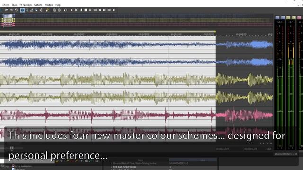Click the Rewind transport button
Image resolution: width=303 pixels, height=170 pixels.
[100, 10]
